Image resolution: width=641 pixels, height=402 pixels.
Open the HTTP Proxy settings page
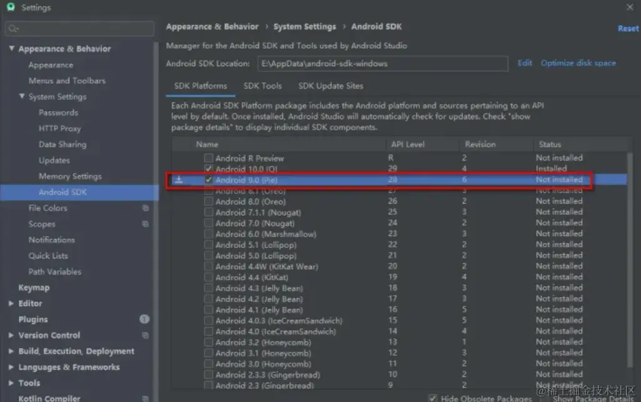[x=60, y=129]
